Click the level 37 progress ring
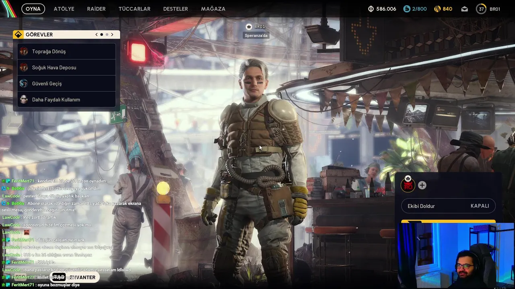The width and height of the screenshot is (515, 289). point(481,9)
